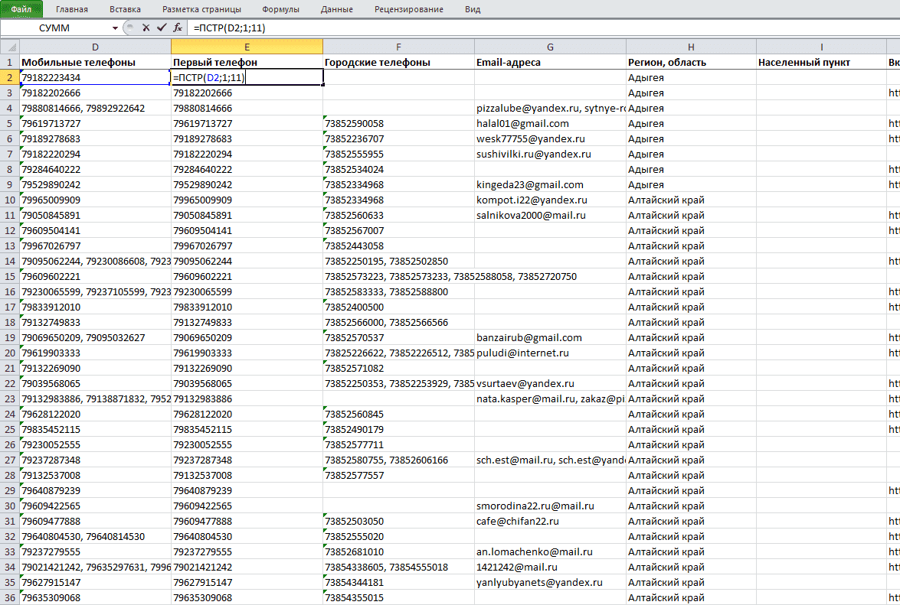The width and height of the screenshot is (900, 605).
Task: Open the Рецензирование ribbon tab
Action: tap(409, 9)
